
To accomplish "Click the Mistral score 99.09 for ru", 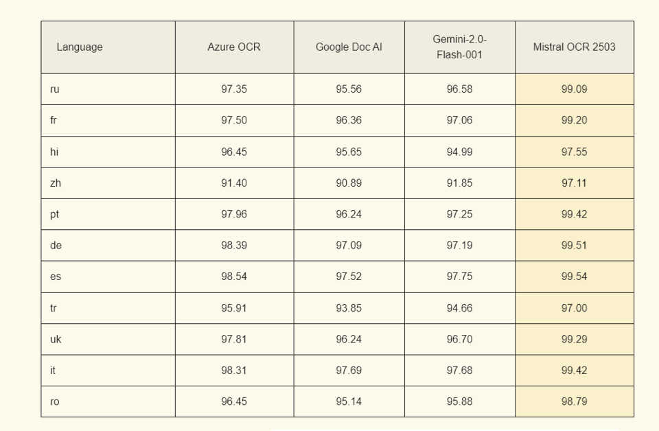I will 574,89.
